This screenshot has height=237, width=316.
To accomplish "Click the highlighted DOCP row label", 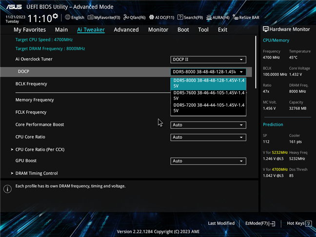I will pyautogui.click(x=23, y=72).
